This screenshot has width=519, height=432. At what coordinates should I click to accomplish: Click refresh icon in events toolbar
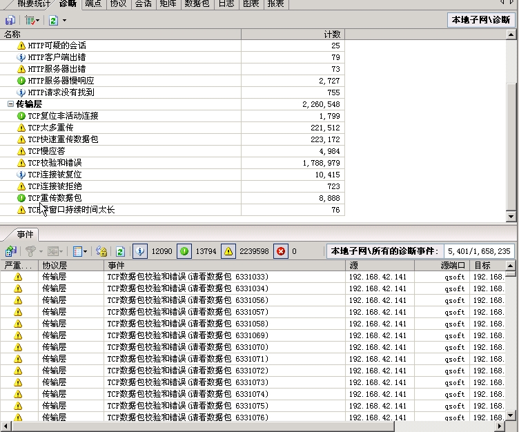pos(120,252)
